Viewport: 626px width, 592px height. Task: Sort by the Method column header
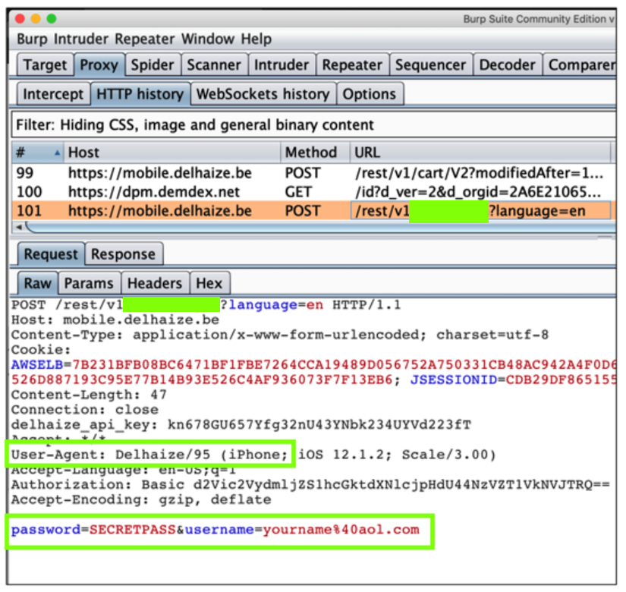[315, 153]
